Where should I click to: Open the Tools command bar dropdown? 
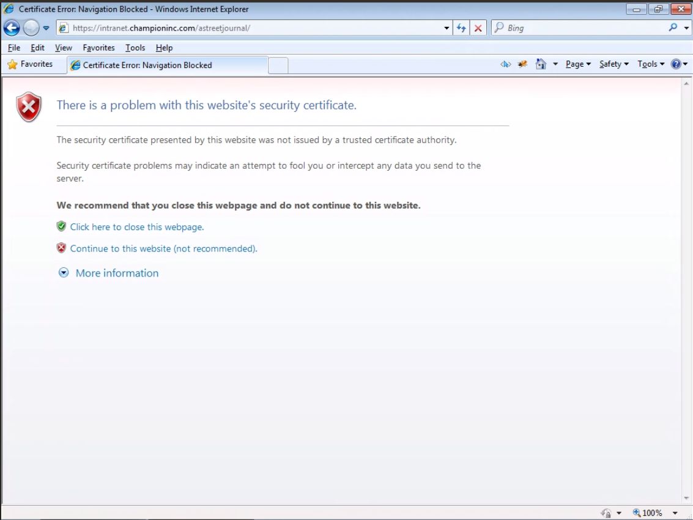(x=651, y=64)
